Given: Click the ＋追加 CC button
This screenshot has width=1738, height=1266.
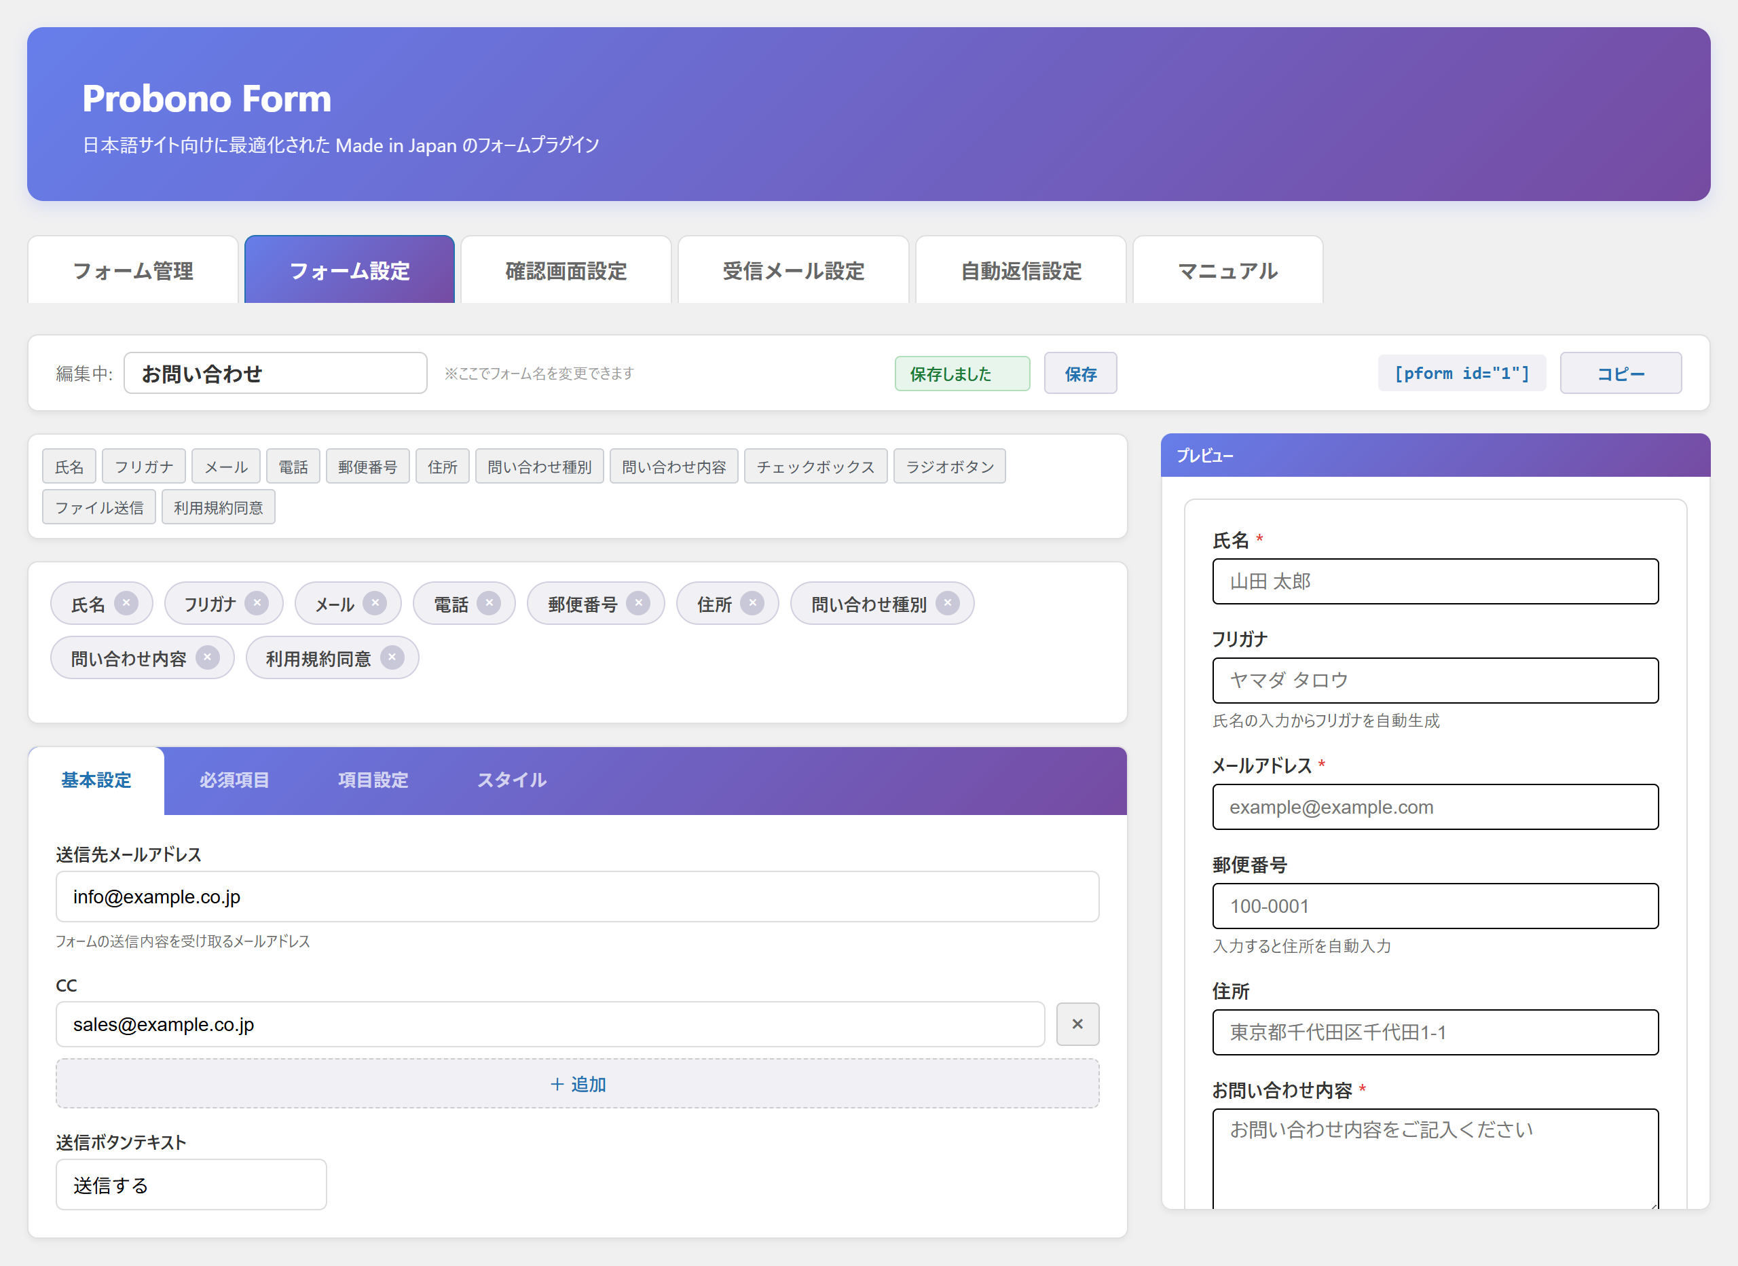Looking at the screenshot, I should pos(578,1083).
